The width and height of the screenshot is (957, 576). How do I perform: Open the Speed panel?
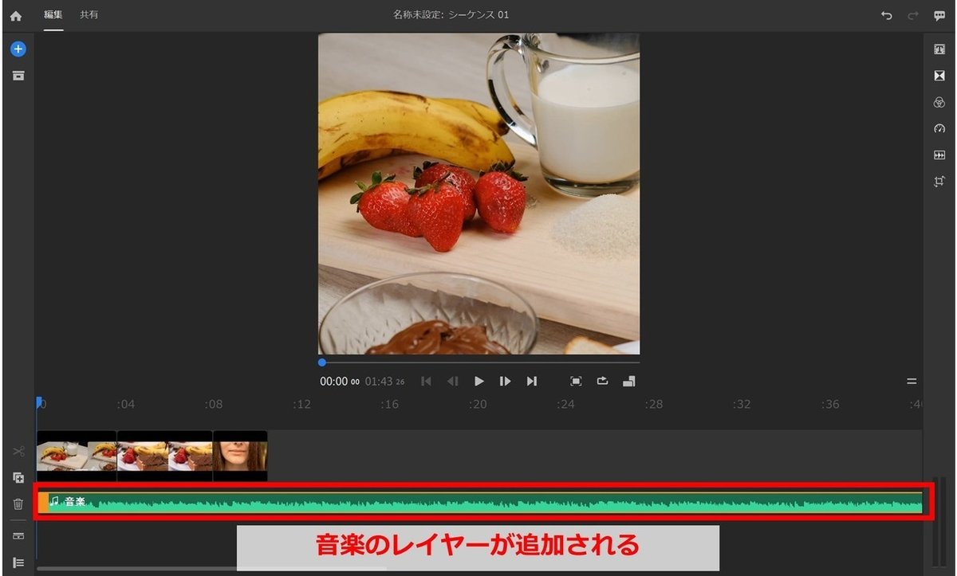938,128
